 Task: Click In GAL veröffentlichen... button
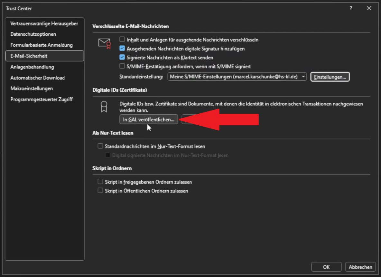click(x=149, y=120)
